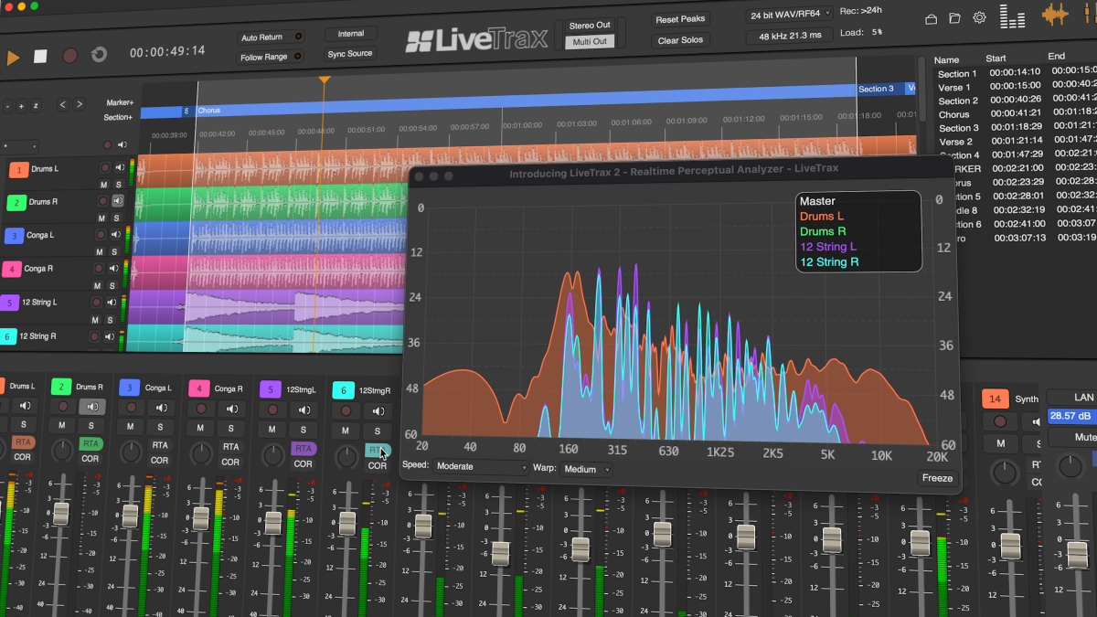Arm record on mixer channel 5 12StrngL

[x=272, y=410]
